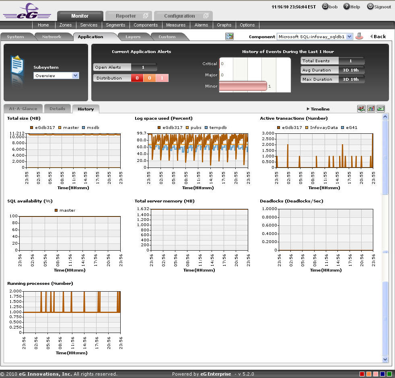Click the eG logo
This screenshot has width=395, height=378.
[27, 11]
